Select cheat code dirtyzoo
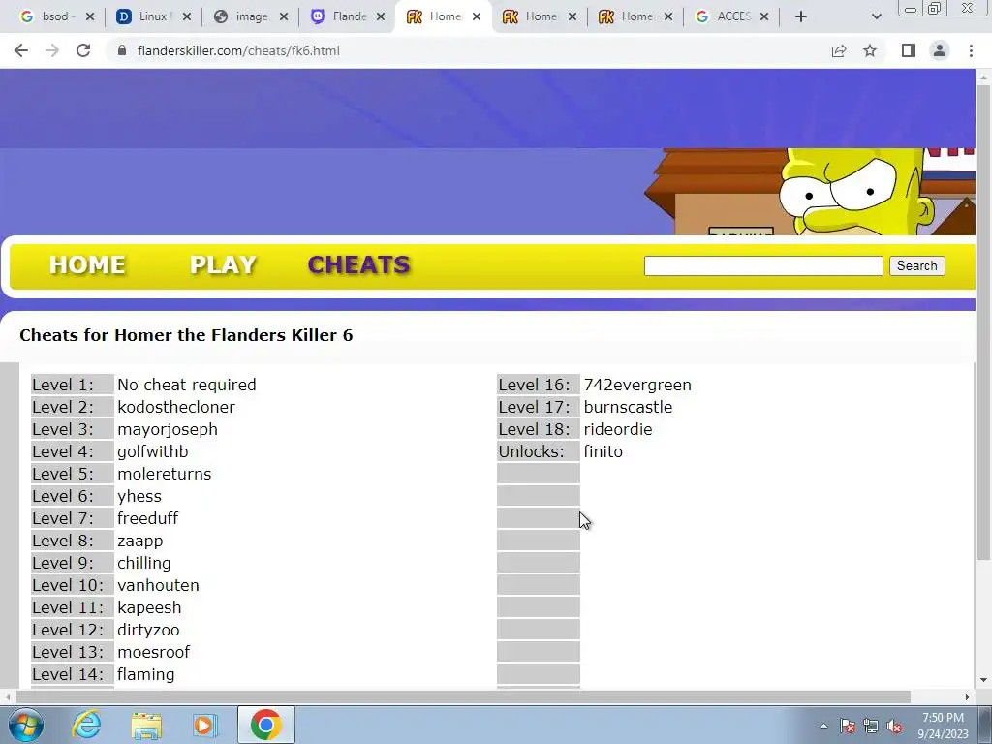This screenshot has height=744, width=992. (x=148, y=630)
